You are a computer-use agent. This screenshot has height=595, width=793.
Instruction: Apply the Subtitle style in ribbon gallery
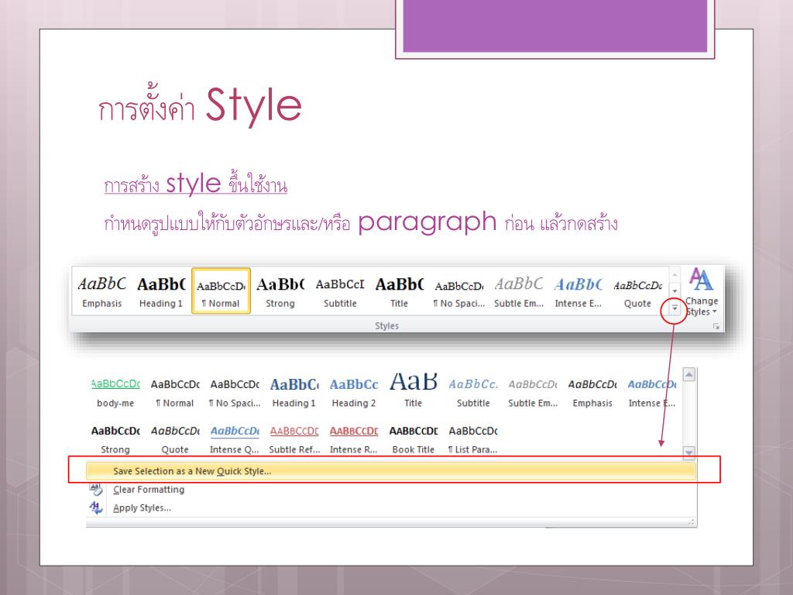click(340, 291)
